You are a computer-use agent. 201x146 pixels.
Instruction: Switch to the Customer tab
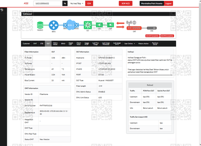[x=26, y=43]
